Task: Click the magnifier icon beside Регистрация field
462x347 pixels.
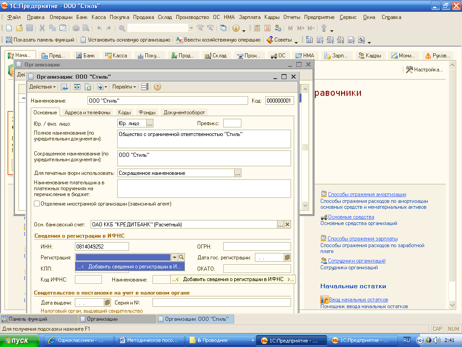Action: click(x=181, y=257)
